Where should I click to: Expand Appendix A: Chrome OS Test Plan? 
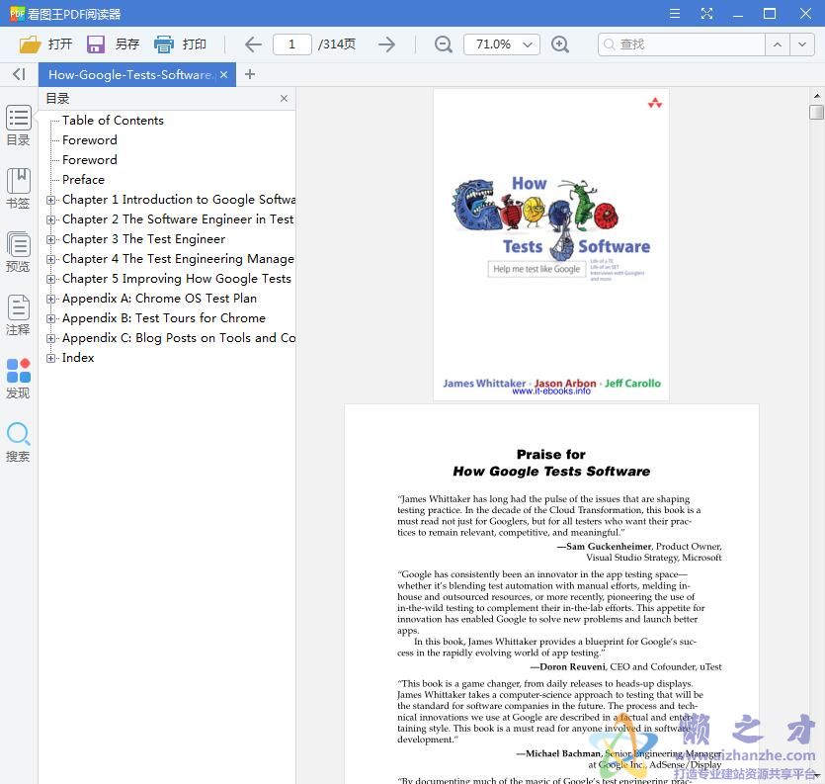point(50,299)
